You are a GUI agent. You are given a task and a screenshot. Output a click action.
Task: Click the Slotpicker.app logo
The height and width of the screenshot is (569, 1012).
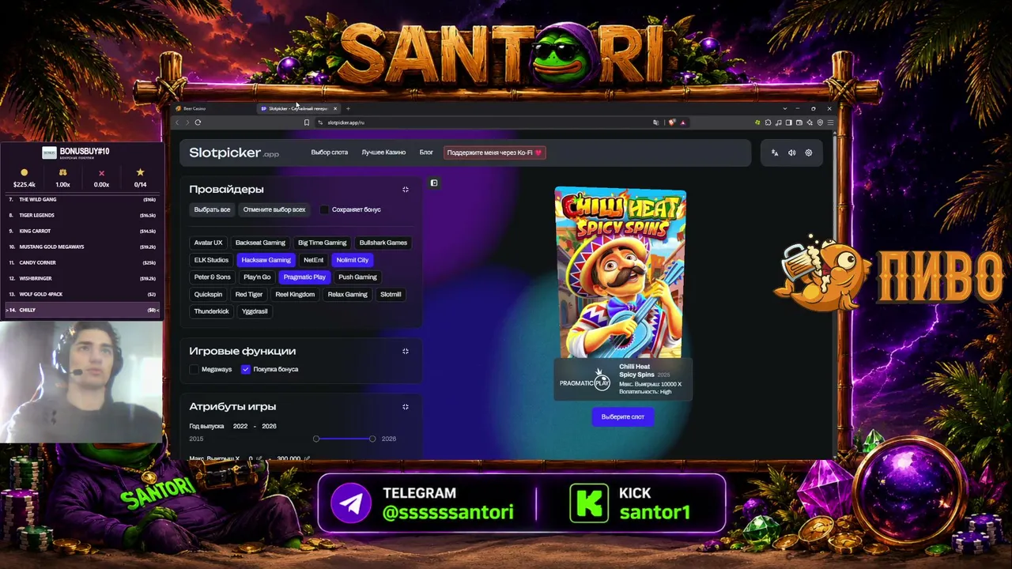click(234, 153)
